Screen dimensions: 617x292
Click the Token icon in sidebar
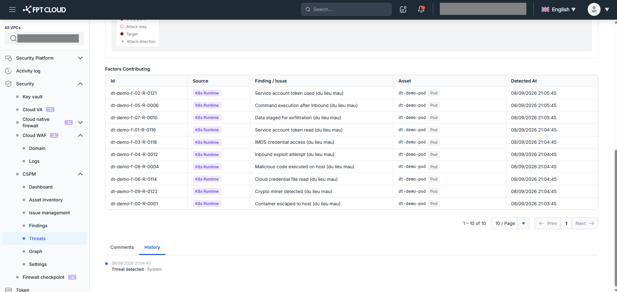pos(8,290)
